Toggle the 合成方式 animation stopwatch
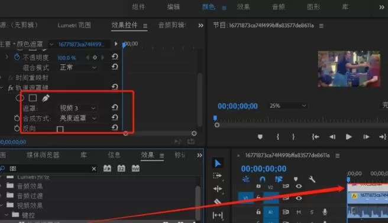This screenshot has height=223, width=388. point(17,118)
